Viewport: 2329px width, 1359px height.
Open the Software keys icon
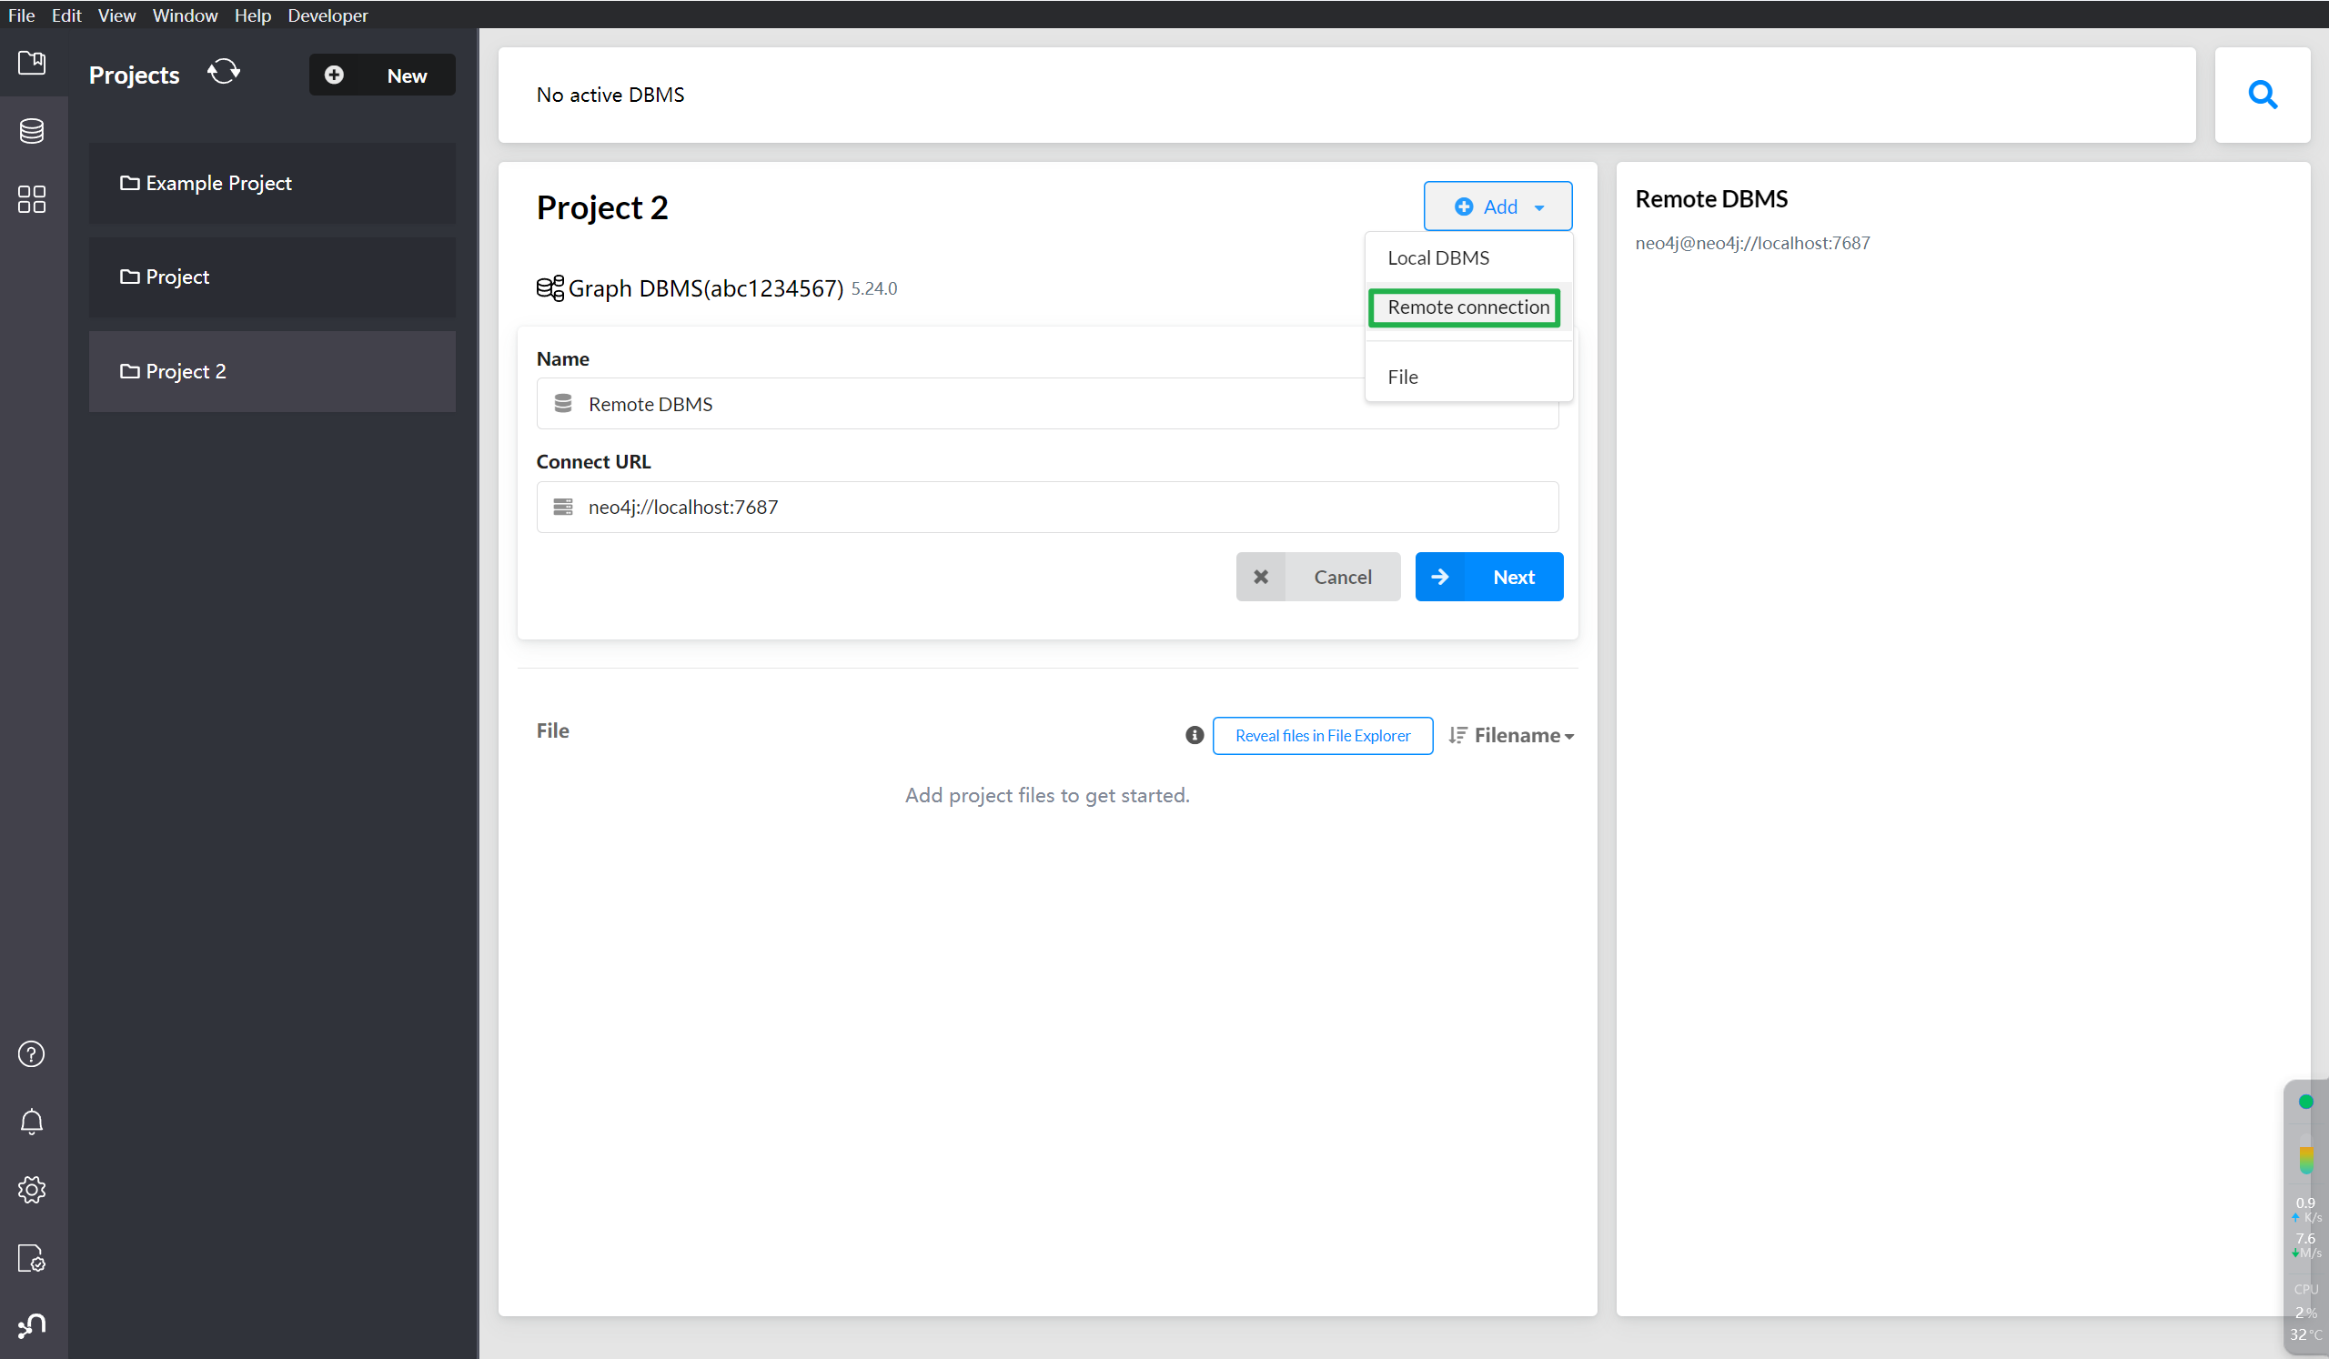32,1258
